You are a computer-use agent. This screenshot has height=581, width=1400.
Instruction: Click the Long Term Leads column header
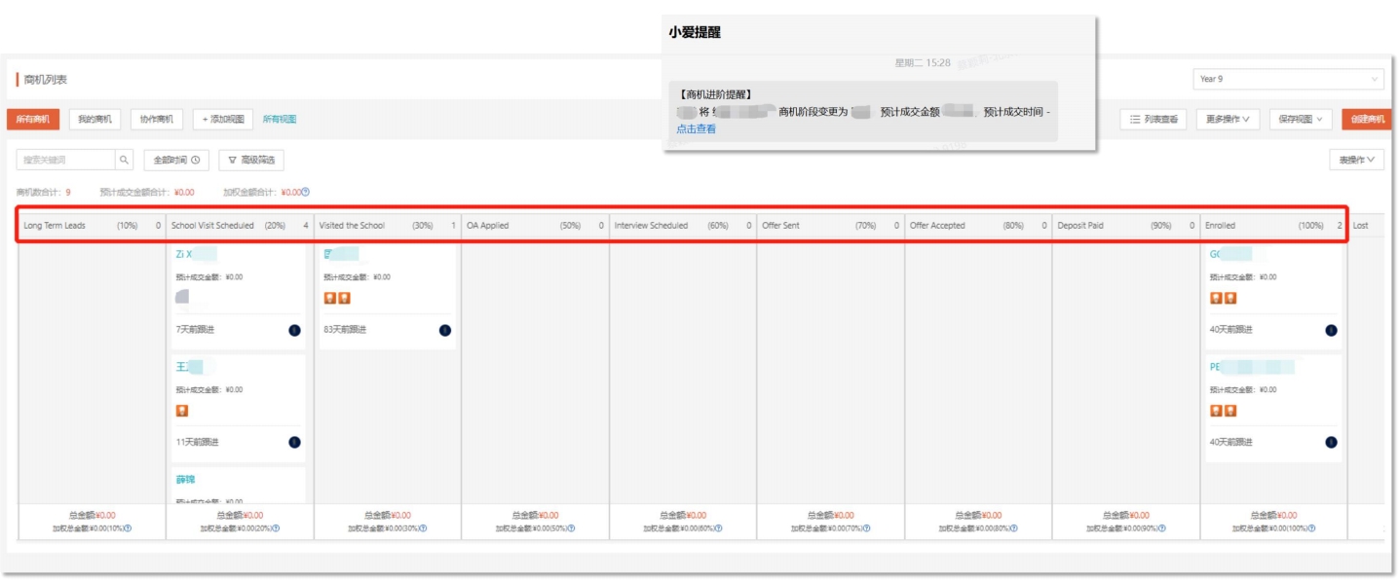93,226
